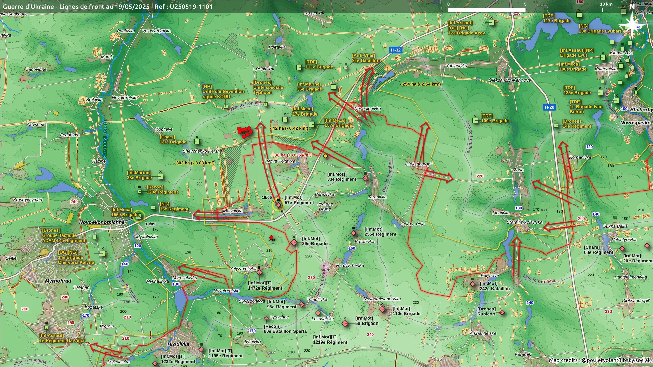653x367 pixels.
Task: Select the 1195e Régiment diamond in Hrodivka
Action: 201,349
